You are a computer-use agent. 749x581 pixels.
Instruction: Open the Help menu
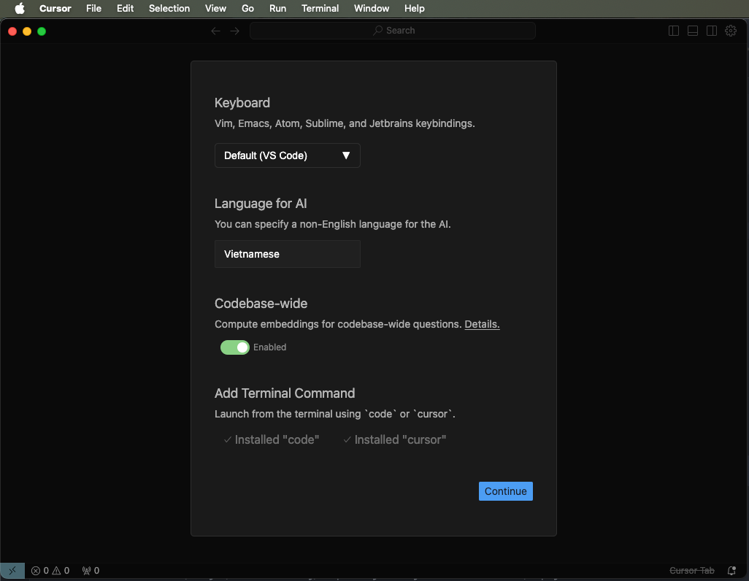click(414, 8)
